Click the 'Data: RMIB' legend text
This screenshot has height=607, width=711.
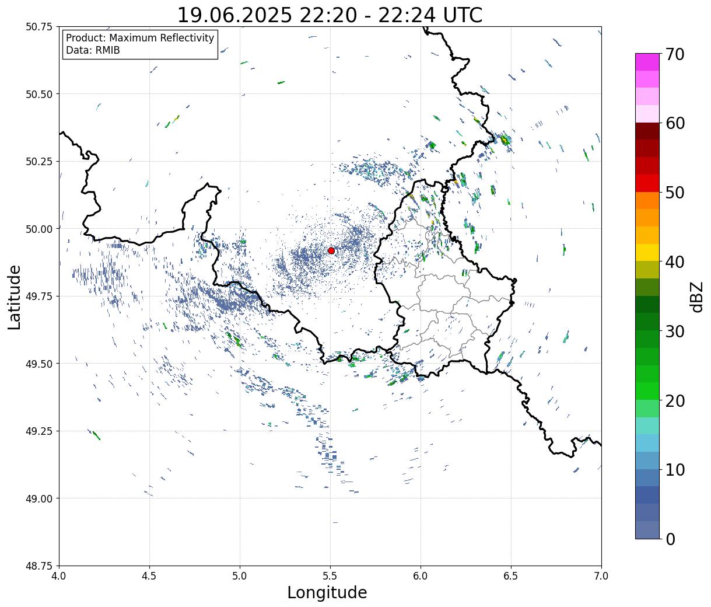pyautogui.click(x=93, y=51)
